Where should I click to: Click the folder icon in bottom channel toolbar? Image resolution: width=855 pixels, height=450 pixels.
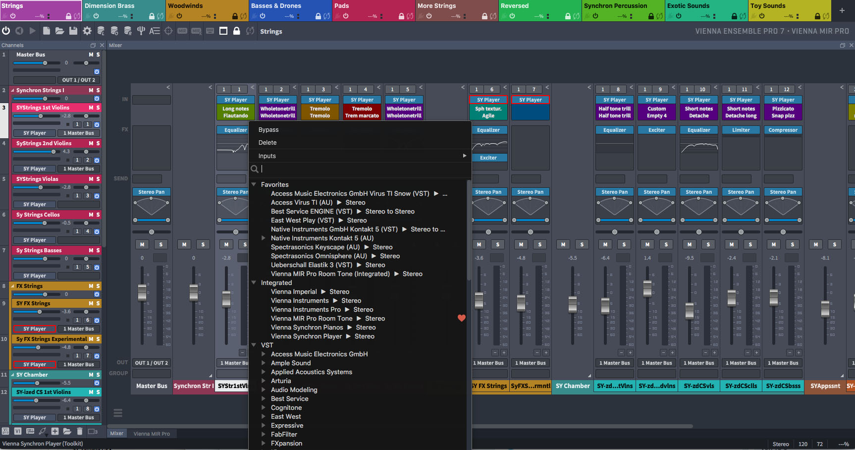point(67,431)
